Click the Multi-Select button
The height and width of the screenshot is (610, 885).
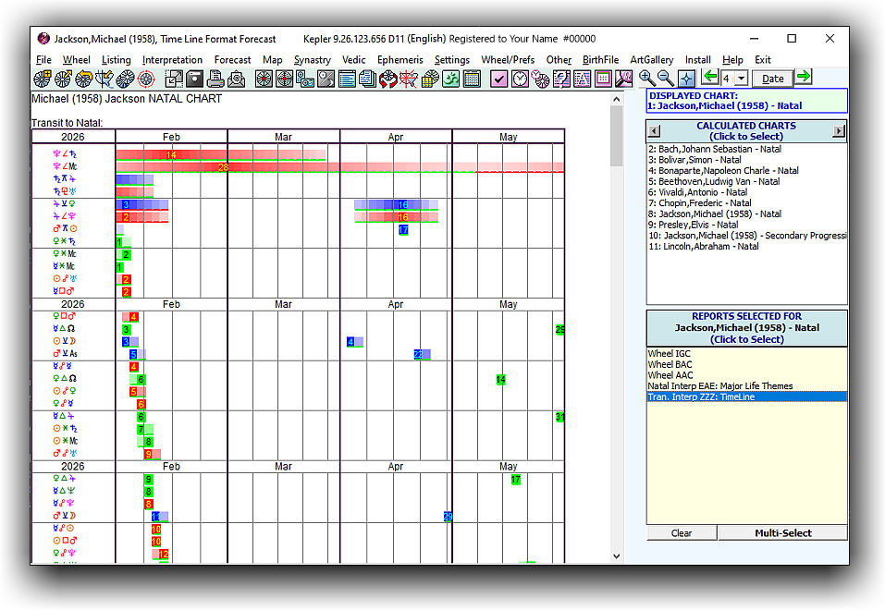coord(782,533)
